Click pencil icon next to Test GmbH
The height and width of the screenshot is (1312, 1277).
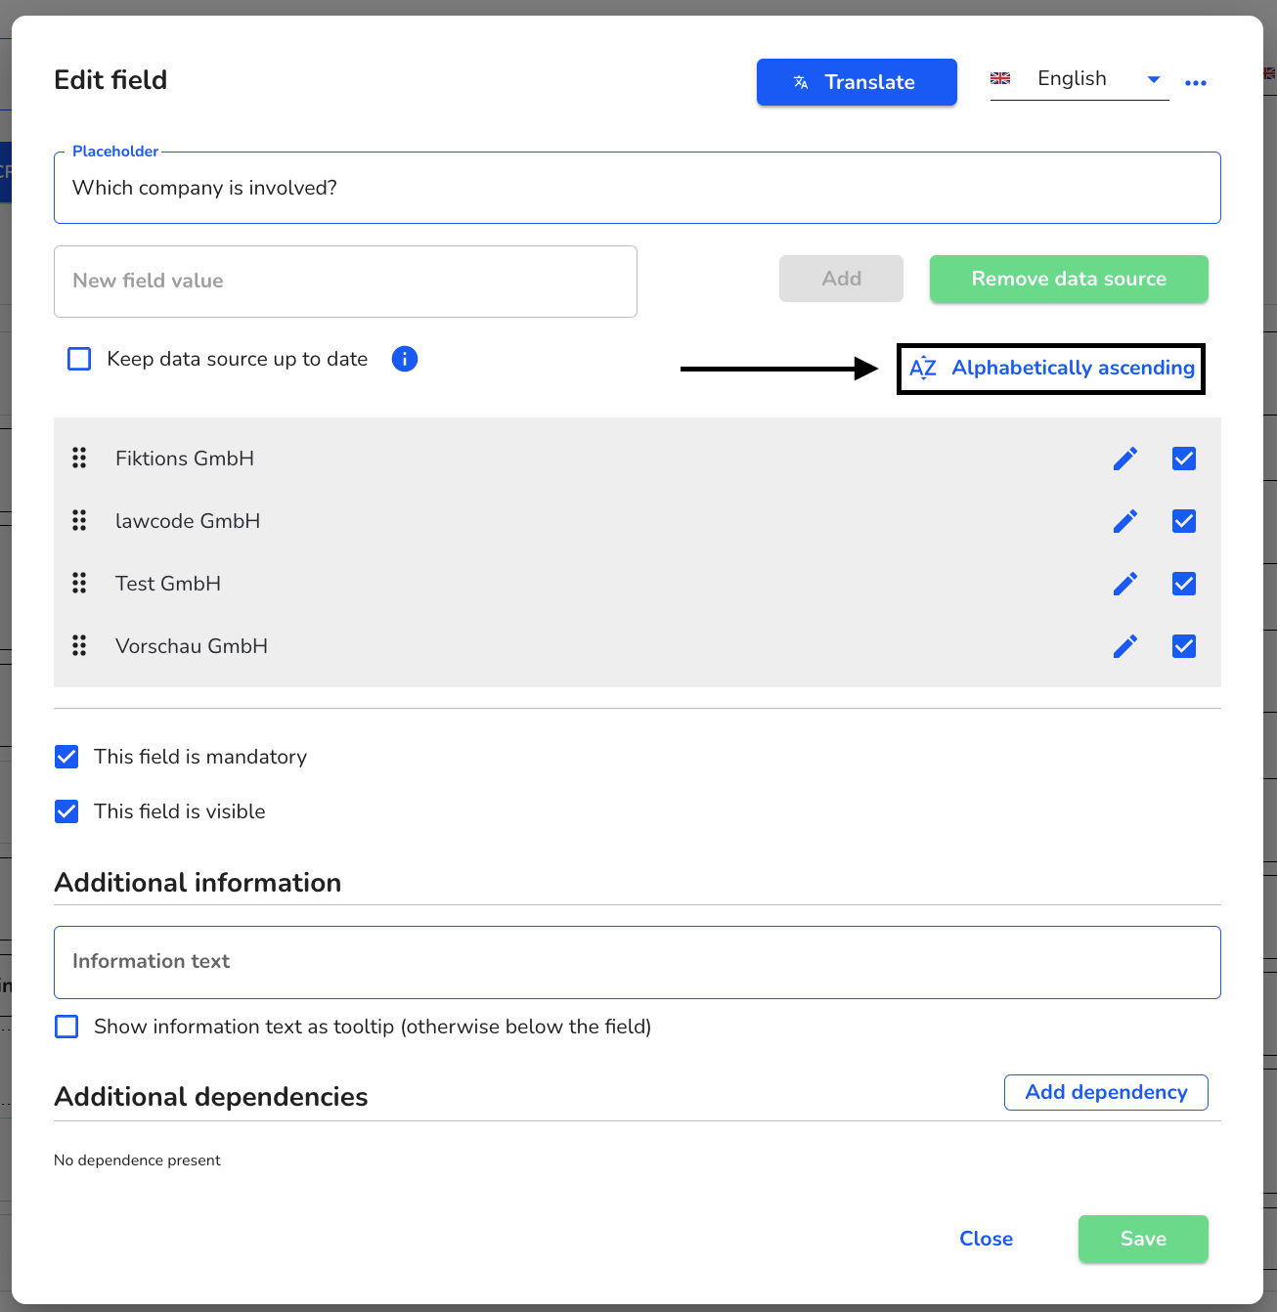(1125, 584)
